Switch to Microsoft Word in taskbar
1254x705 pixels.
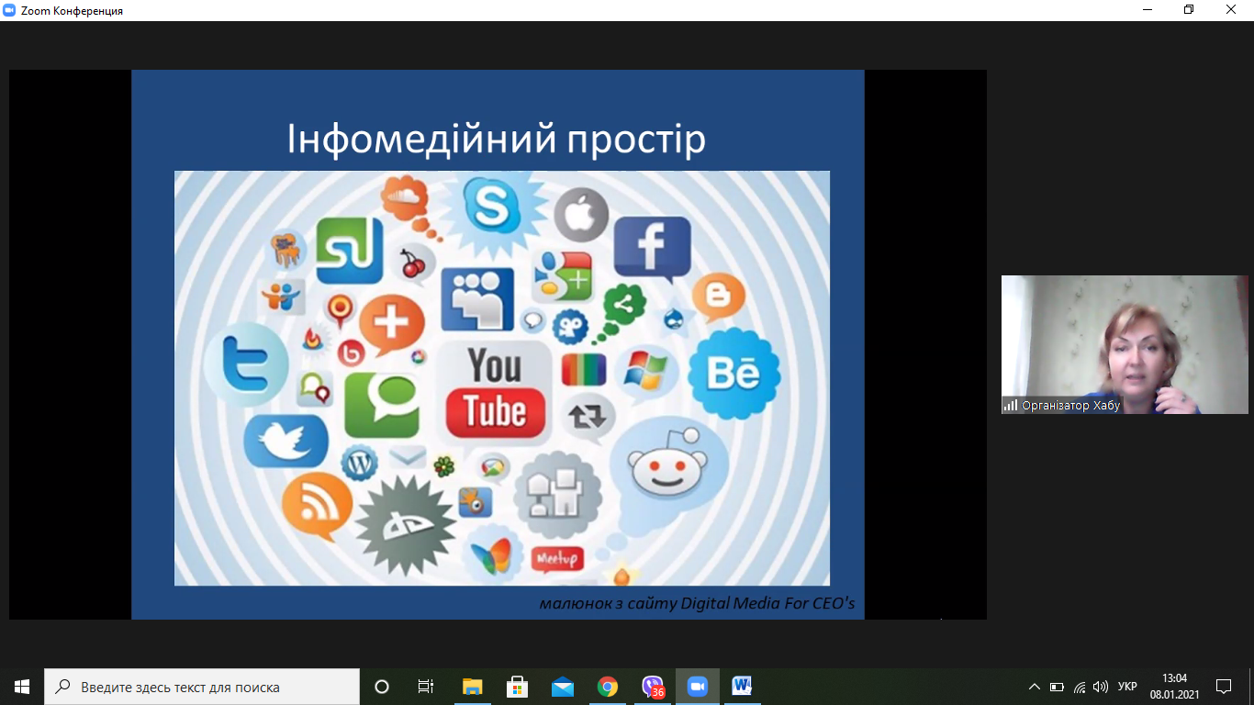point(742,687)
